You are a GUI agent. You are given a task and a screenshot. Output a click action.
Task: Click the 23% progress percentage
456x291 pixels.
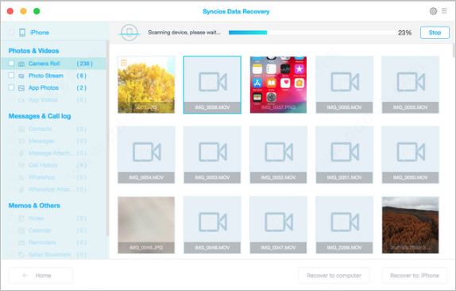tap(404, 33)
